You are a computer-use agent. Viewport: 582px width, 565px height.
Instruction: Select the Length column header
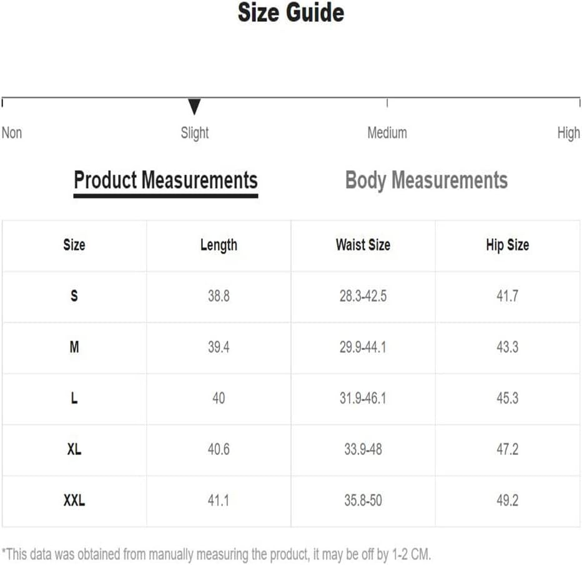(x=219, y=246)
